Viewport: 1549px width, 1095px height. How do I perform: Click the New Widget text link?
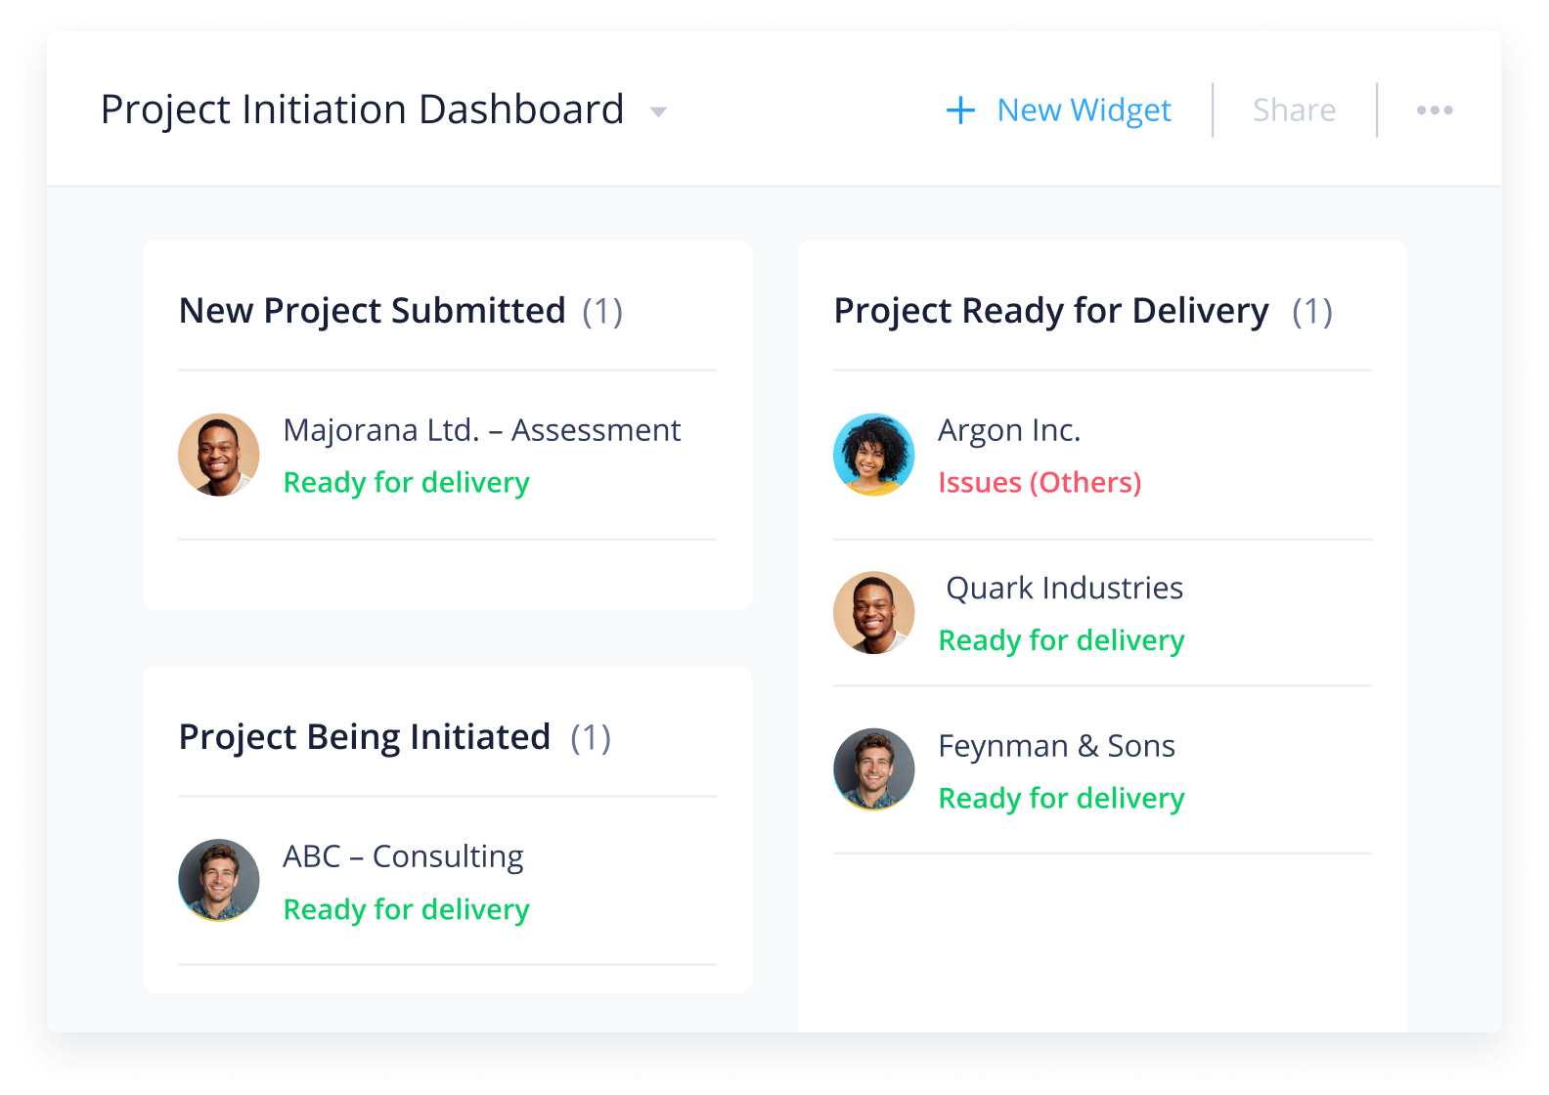tap(1084, 110)
